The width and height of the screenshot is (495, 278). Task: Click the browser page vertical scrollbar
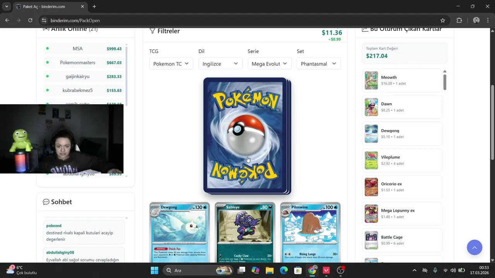[492, 122]
